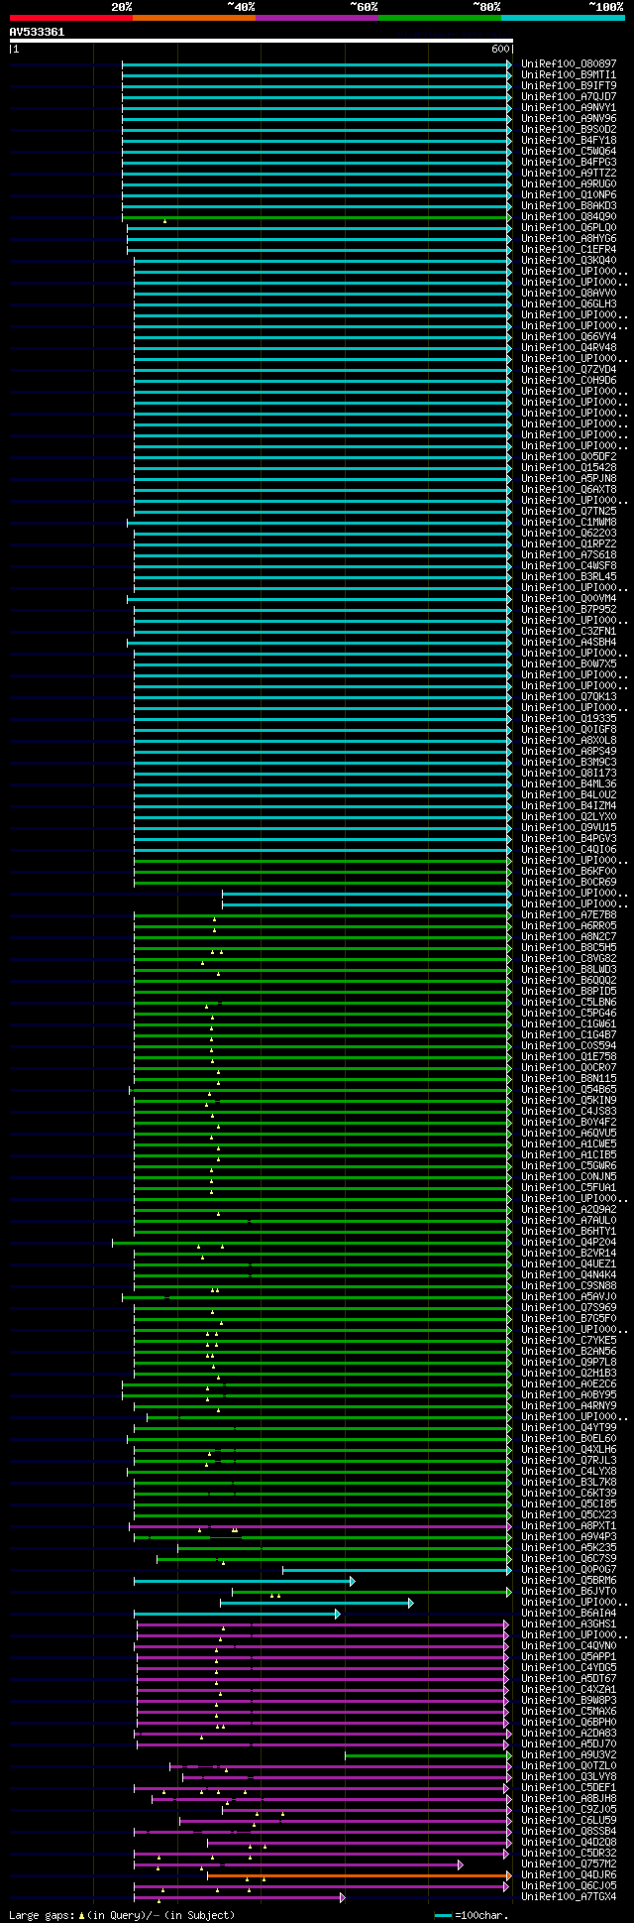Select label UniRef100_Q3KQ40
The height and width of the screenshot is (1923, 634).
point(569,261)
